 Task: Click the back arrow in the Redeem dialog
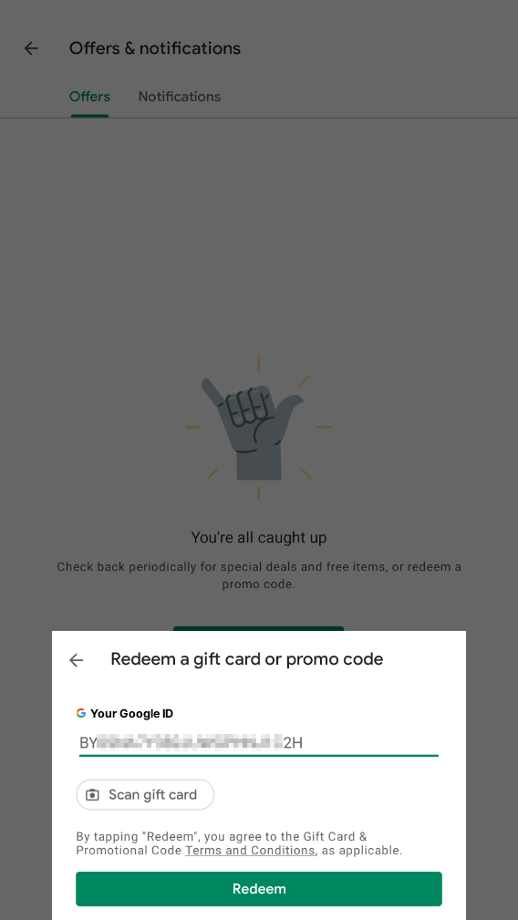(x=77, y=660)
